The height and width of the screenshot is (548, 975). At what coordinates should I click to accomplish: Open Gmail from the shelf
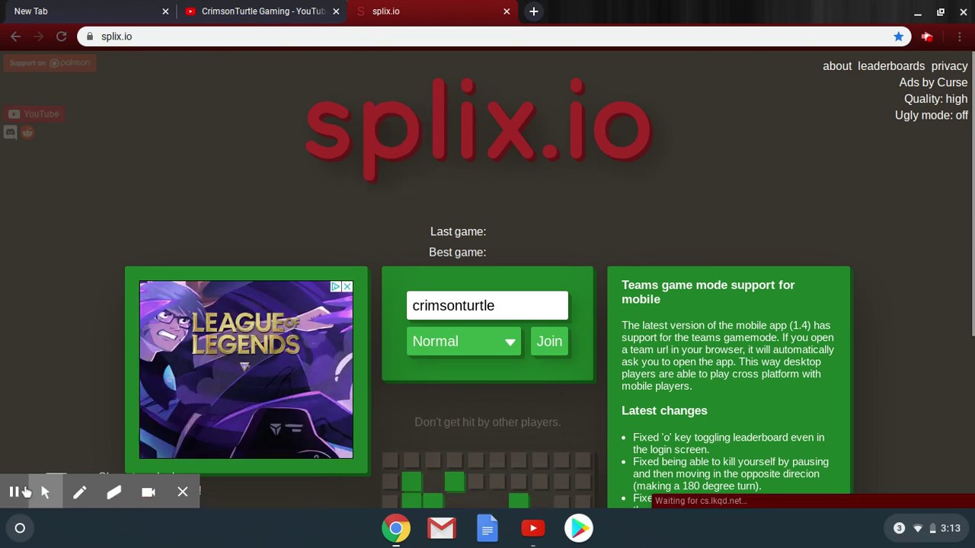tap(442, 528)
